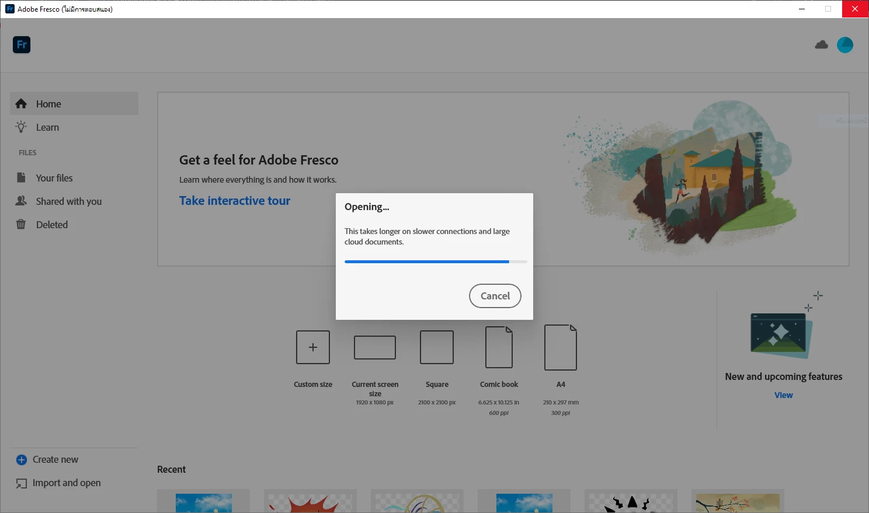Choose the Custom size plus icon
Viewport: 869px width, 513px height.
(x=313, y=347)
